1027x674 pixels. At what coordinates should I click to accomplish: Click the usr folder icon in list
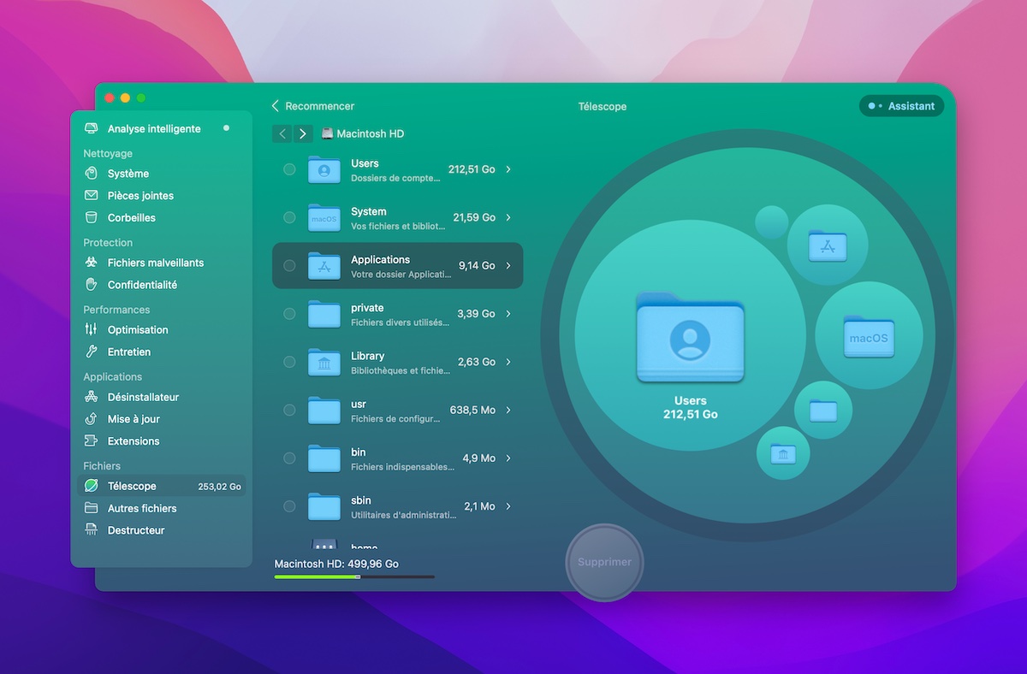(324, 411)
